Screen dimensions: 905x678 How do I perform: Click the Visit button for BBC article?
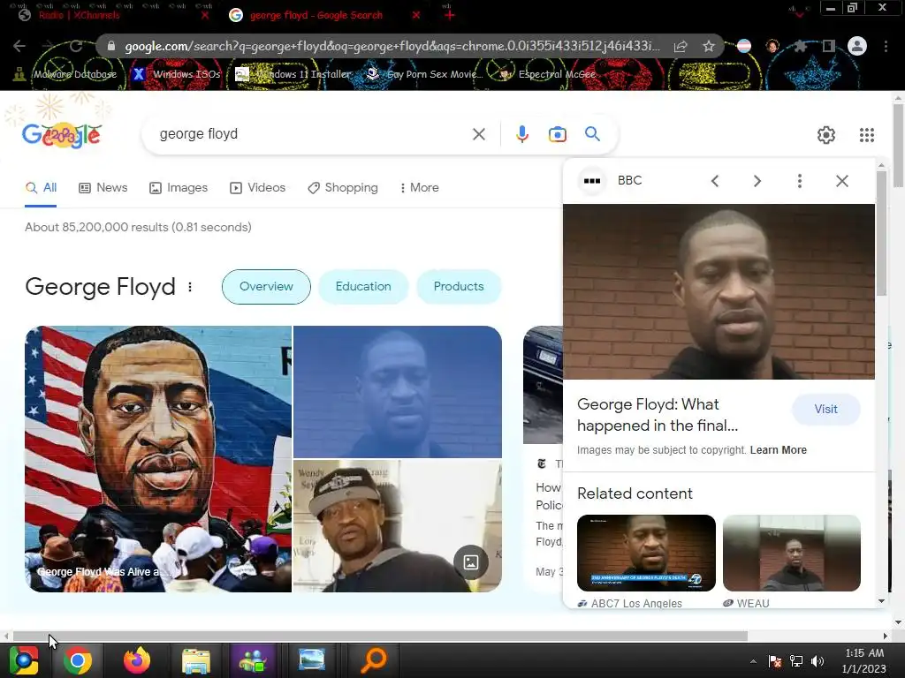tap(826, 410)
